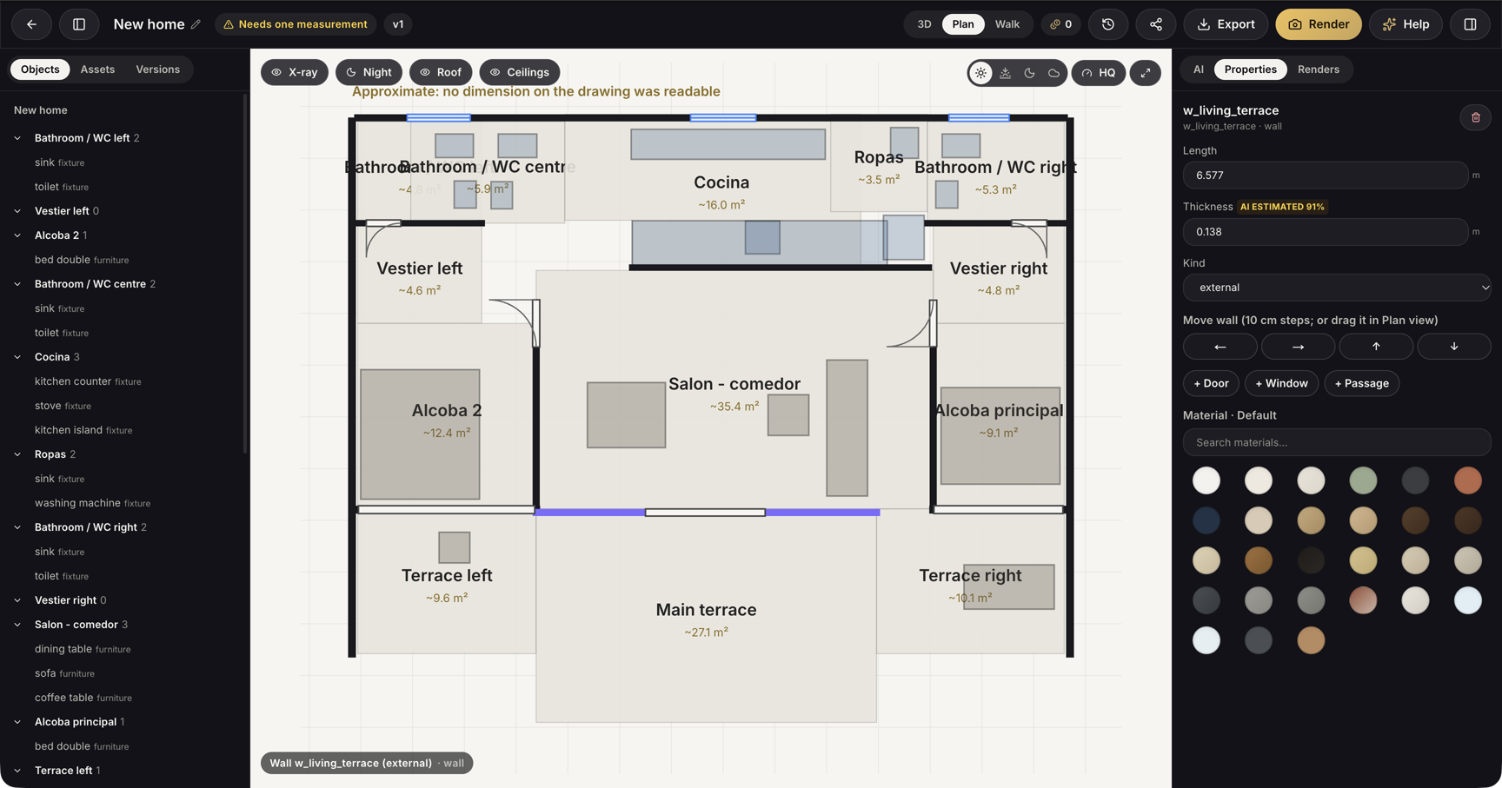Click the pencil icon to rename New home
Viewport: 1502px width, 788px height.
pos(196,24)
